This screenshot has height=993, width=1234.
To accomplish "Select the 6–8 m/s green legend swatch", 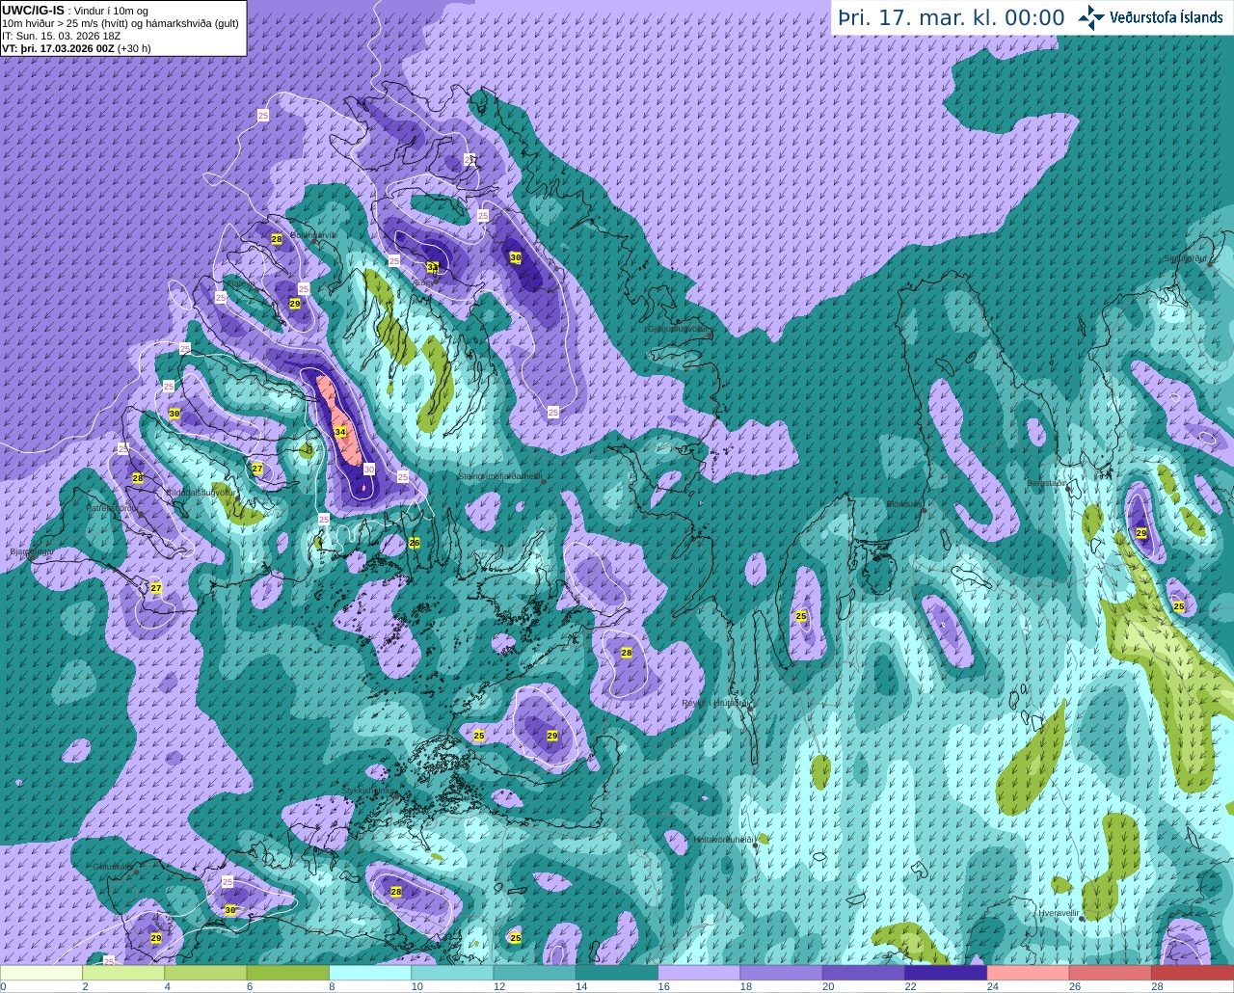I will 288,973.
